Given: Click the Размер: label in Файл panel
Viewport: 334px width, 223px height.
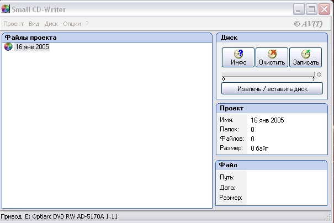Looking at the screenshot, I should tap(231, 198).
